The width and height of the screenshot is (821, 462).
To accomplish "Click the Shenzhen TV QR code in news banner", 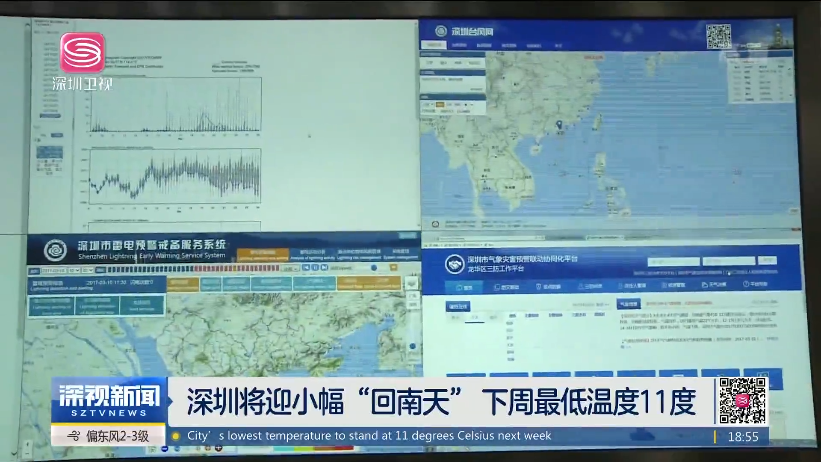I will [742, 401].
